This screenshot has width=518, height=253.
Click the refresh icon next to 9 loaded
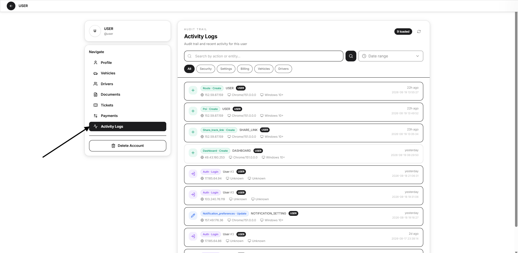[419, 32]
